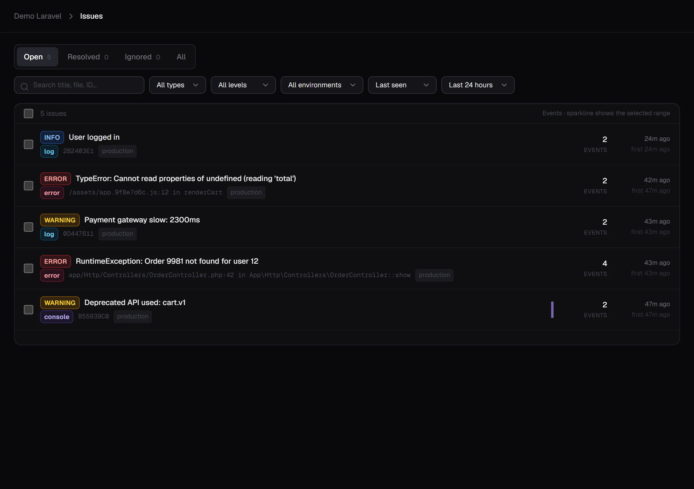The height and width of the screenshot is (489, 694).
Task: Open Deprecated API used: cart.v1 issue
Action: 135,302
